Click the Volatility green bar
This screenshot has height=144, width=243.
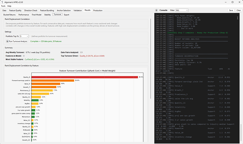[x=35, y=100]
